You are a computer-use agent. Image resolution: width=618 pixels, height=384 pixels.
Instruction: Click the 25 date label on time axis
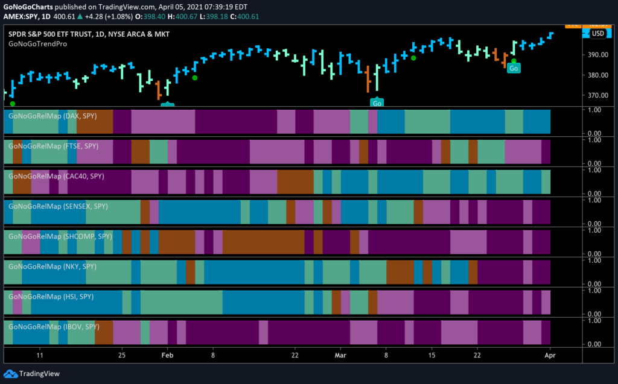click(x=122, y=355)
